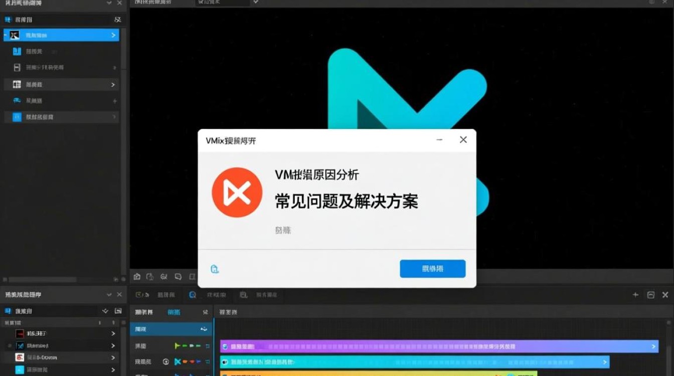Click the icon at the right of the track header tabs

click(205, 312)
